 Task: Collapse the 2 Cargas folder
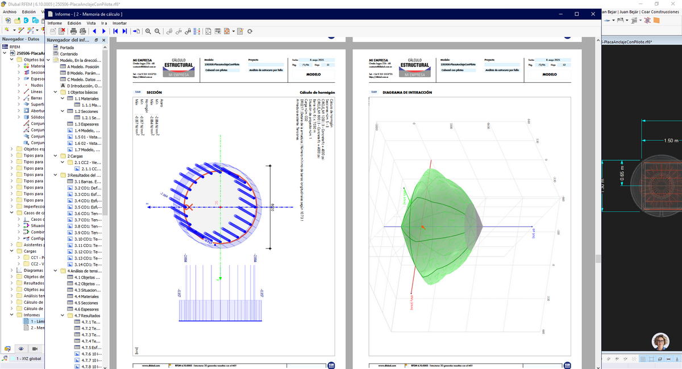click(55, 156)
